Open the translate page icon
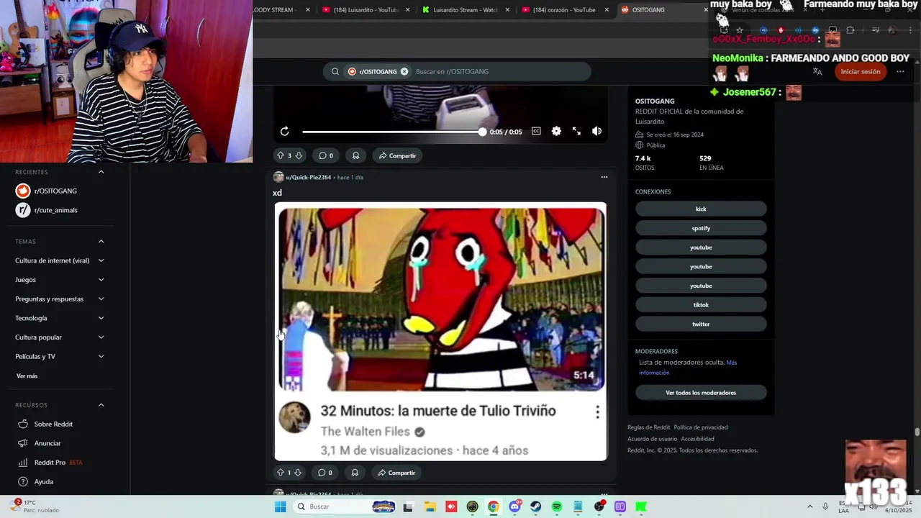This screenshot has height=518, width=921. point(817,71)
